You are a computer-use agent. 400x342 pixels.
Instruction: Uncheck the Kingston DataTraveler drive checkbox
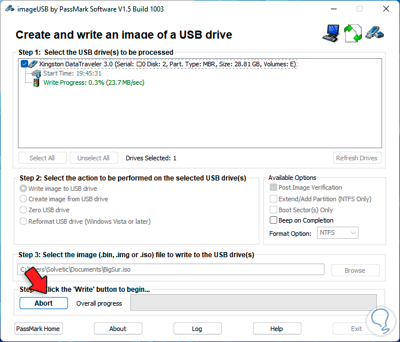24,64
